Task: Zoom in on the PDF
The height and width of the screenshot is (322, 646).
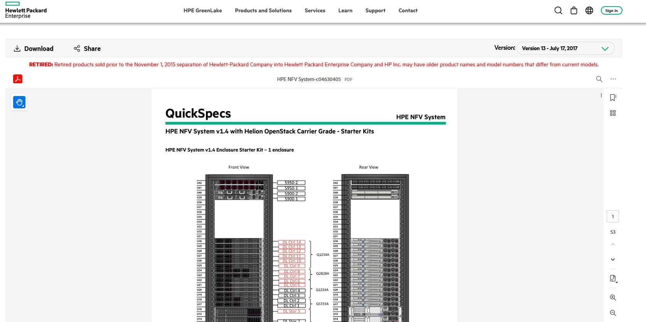Action: 613,298
